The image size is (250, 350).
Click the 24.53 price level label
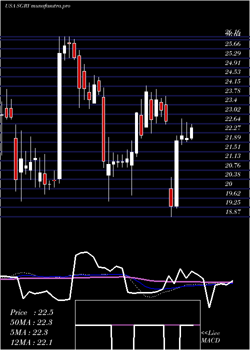(x=233, y=72)
